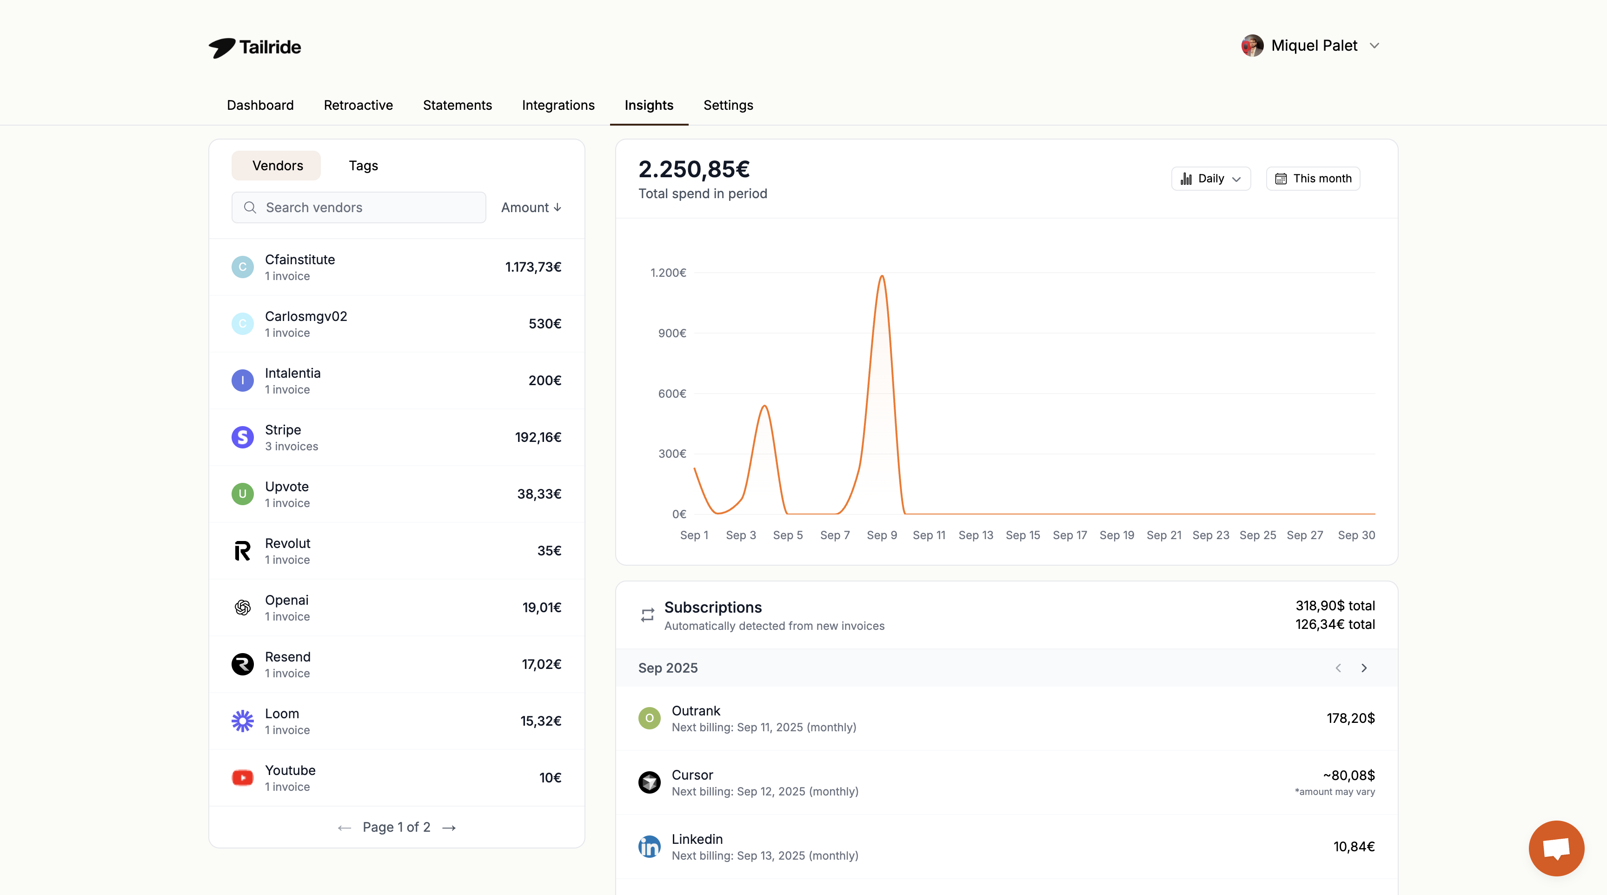Click the Loom vendor icon
The height and width of the screenshot is (895, 1607).
(x=243, y=721)
